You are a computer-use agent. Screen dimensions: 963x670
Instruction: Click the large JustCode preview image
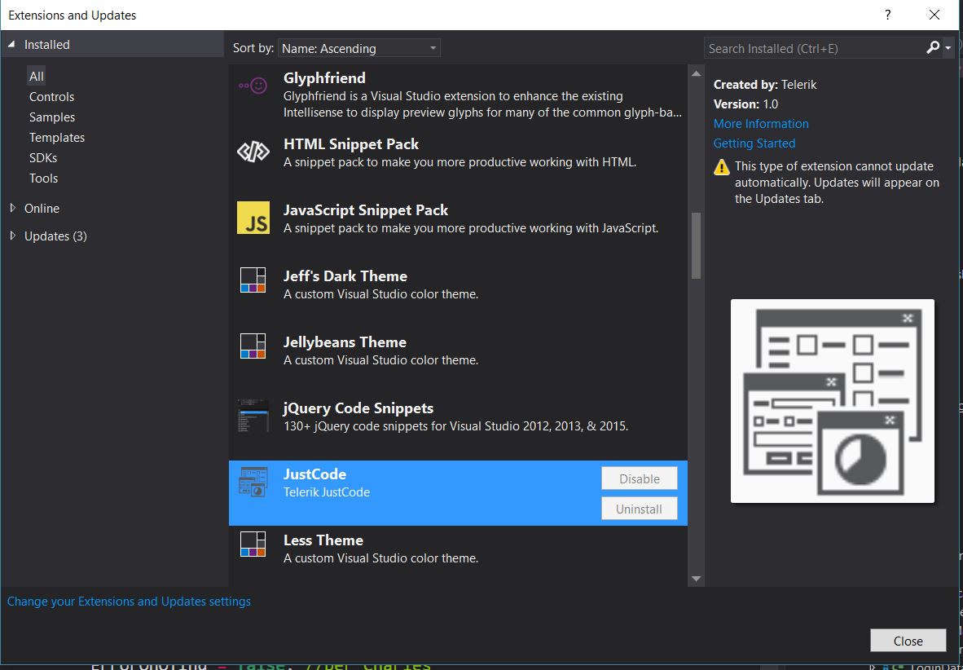click(832, 401)
